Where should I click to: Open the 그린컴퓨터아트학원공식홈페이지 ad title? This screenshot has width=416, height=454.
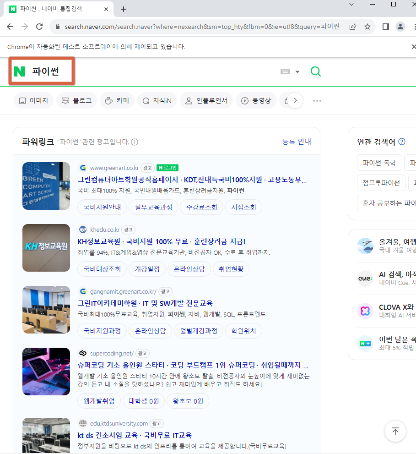tap(192, 180)
